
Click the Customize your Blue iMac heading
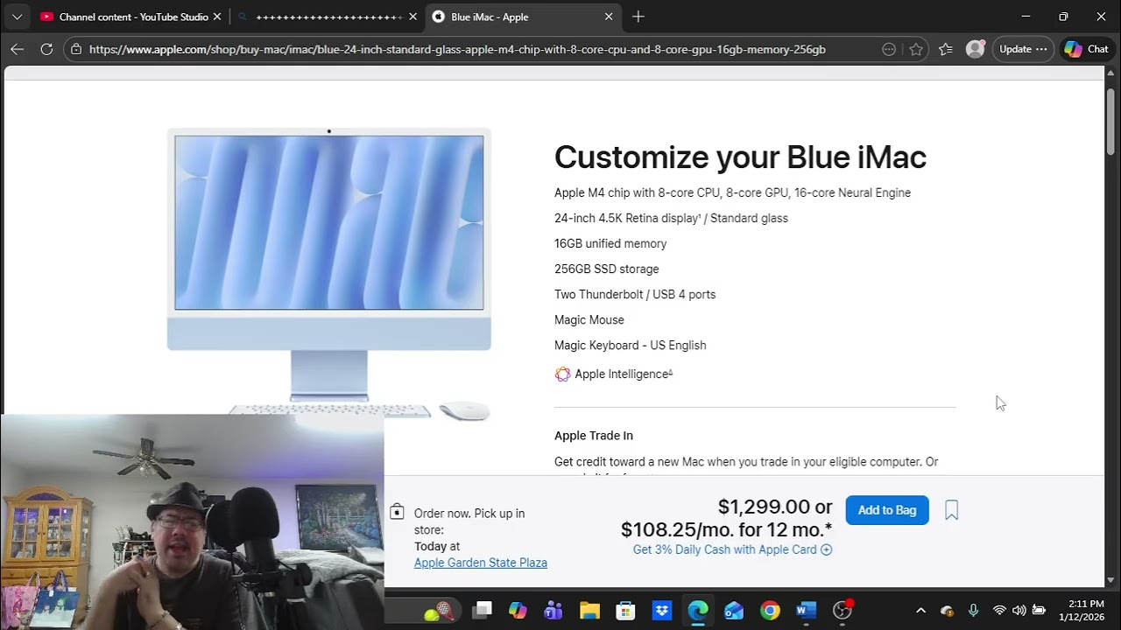coord(740,157)
